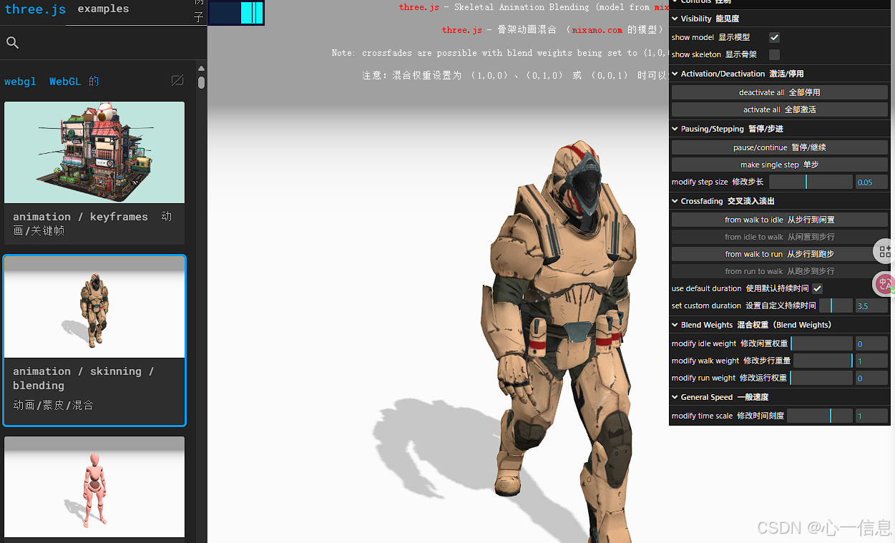Click the webgl section heading link
The width and height of the screenshot is (895, 543).
[52, 82]
